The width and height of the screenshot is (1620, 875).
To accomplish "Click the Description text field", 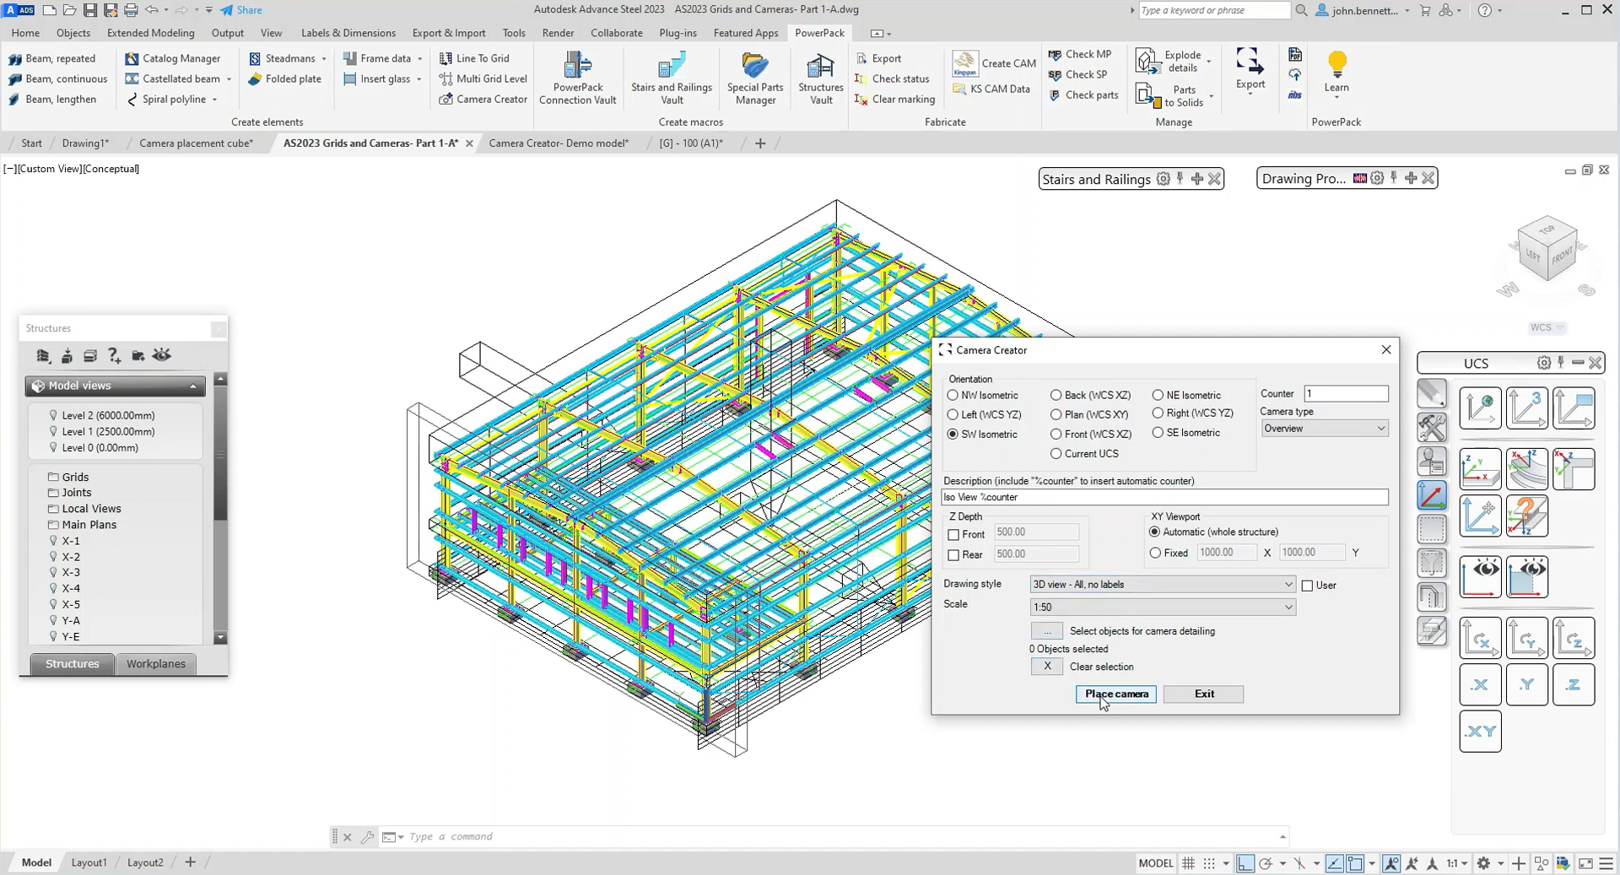I will (x=1164, y=497).
